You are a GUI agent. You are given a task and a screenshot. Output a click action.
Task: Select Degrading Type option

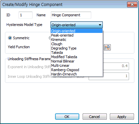(x=77, y=48)
